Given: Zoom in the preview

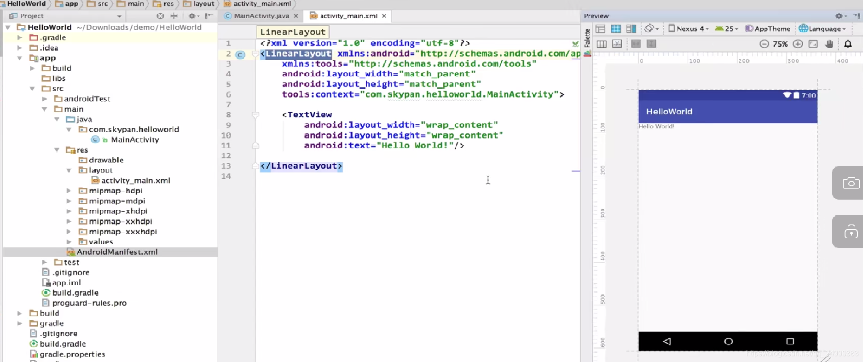Looking at the screenshot, I should pyautogui.click(x=798, y=44).
